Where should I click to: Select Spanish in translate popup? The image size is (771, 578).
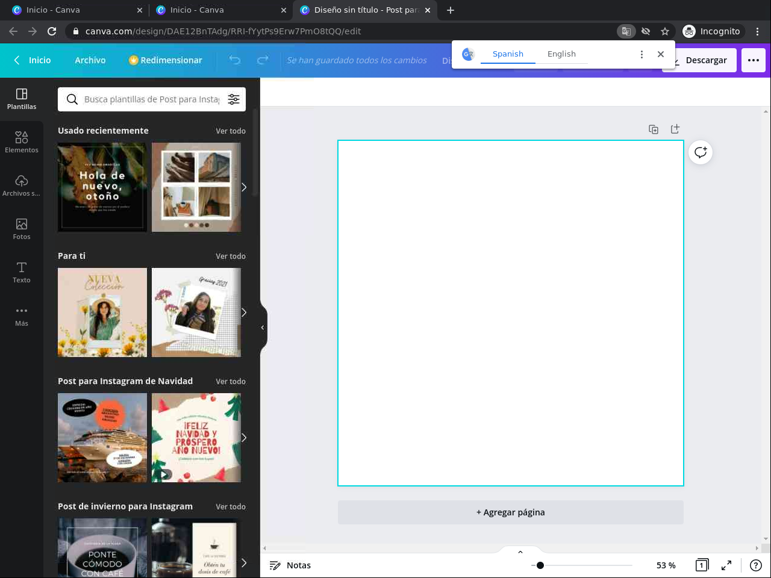508,54
